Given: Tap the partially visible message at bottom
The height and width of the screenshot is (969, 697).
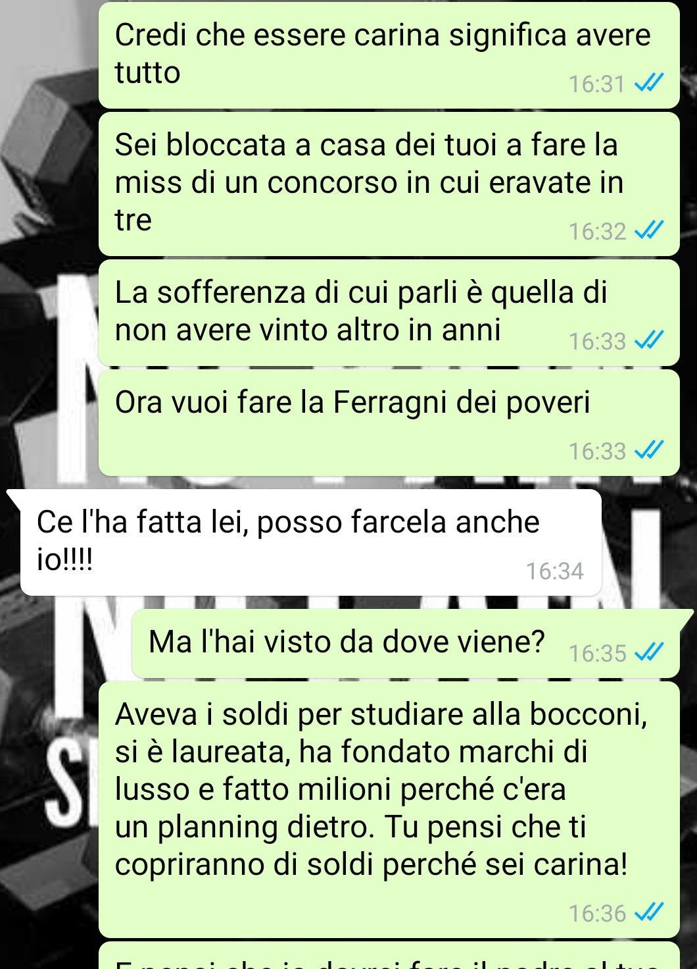Looking at the screenshot, I should [389, 956].
